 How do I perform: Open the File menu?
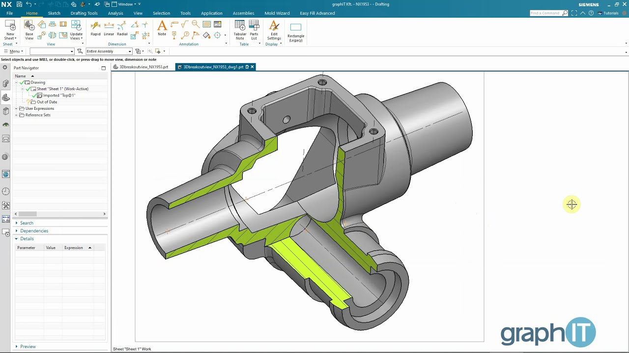tap(9, 13)
